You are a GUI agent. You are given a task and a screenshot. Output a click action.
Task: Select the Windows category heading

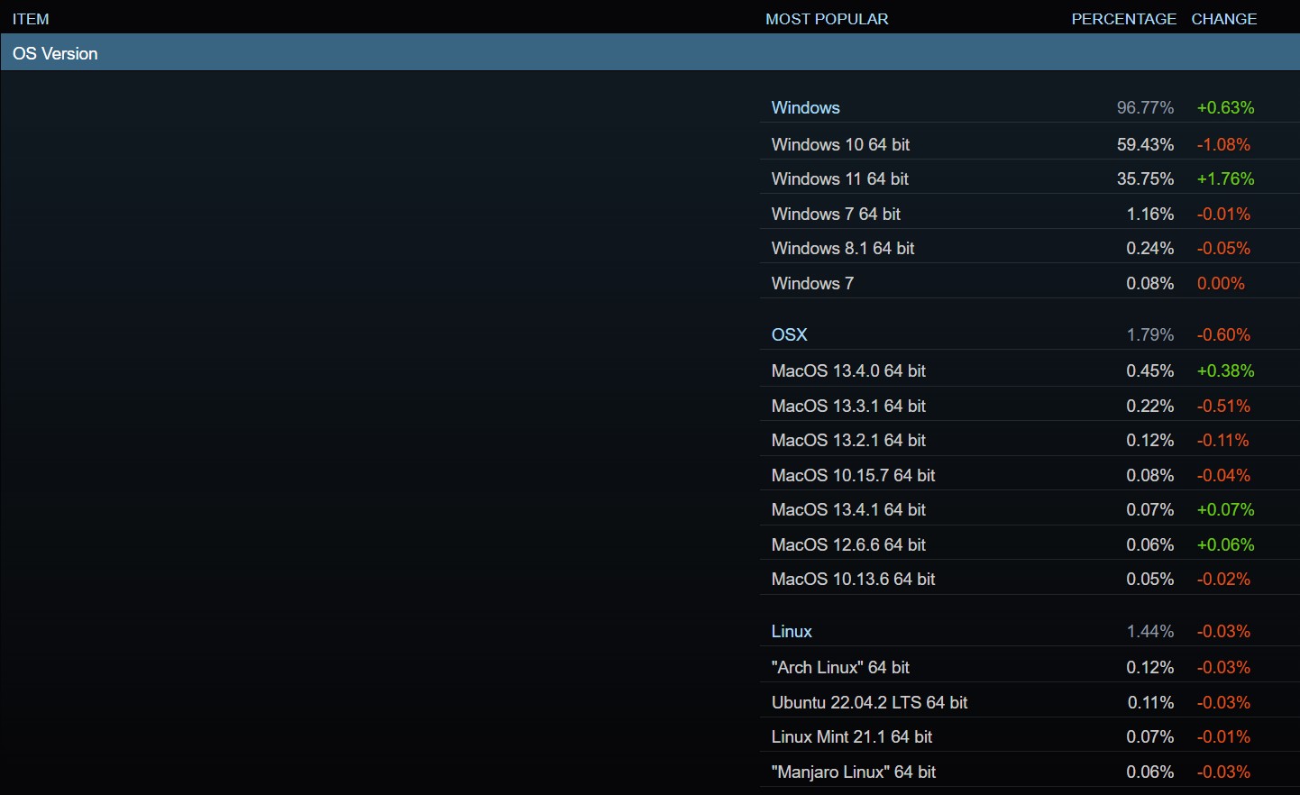point(805,107)
